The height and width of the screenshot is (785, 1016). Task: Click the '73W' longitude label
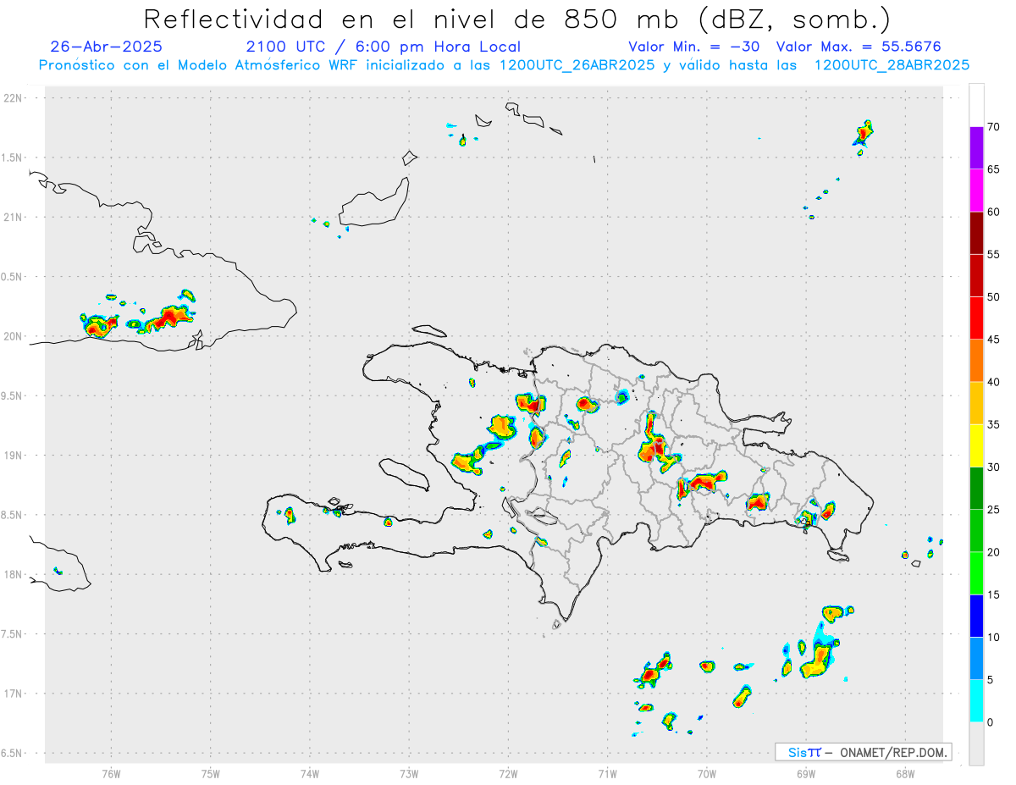coord(409,773)
